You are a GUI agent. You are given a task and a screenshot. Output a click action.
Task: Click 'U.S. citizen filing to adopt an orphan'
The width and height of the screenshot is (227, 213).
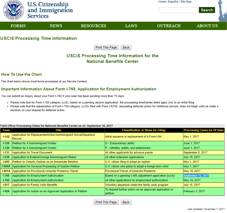(x=128, y=162)
